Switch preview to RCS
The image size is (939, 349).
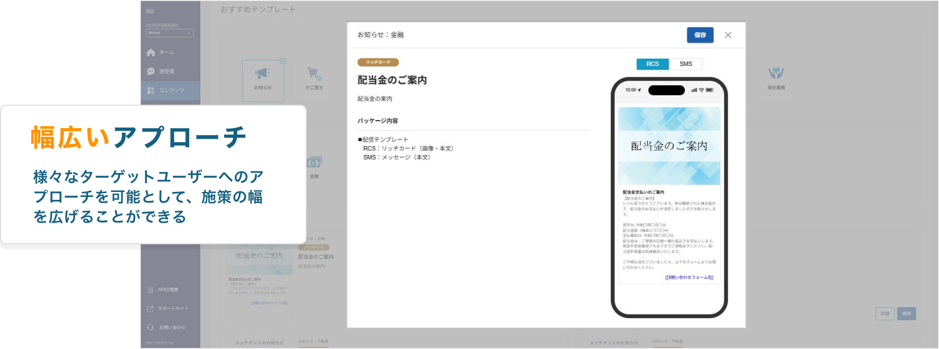[x=652, y=64]
